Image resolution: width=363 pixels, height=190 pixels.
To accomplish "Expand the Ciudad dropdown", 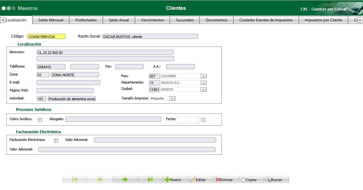I will coord(203,90).
